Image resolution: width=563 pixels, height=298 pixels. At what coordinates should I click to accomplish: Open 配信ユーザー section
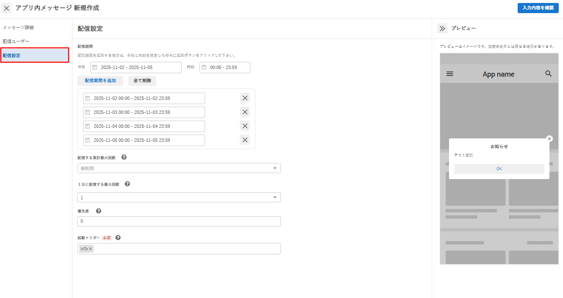coord(16,41)
